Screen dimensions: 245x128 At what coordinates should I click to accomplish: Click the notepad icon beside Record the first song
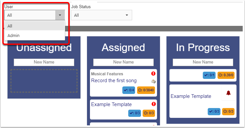click(153, 81)
